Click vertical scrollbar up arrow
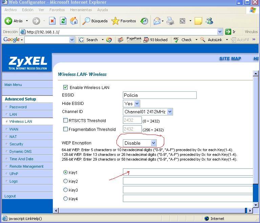The image size is (260, 223). coord(256,73)
